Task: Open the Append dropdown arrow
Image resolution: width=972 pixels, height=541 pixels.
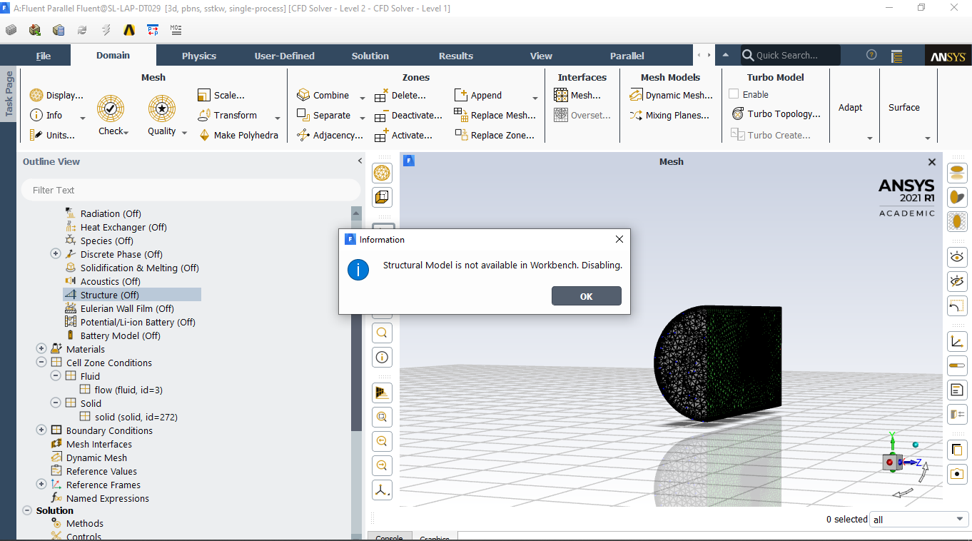Action: tap(535, 98)
